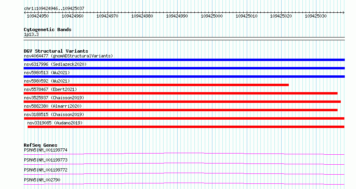Open variant nsv3188515 Chaisson2019 label
356x189 pixels.
coord(54,114)
